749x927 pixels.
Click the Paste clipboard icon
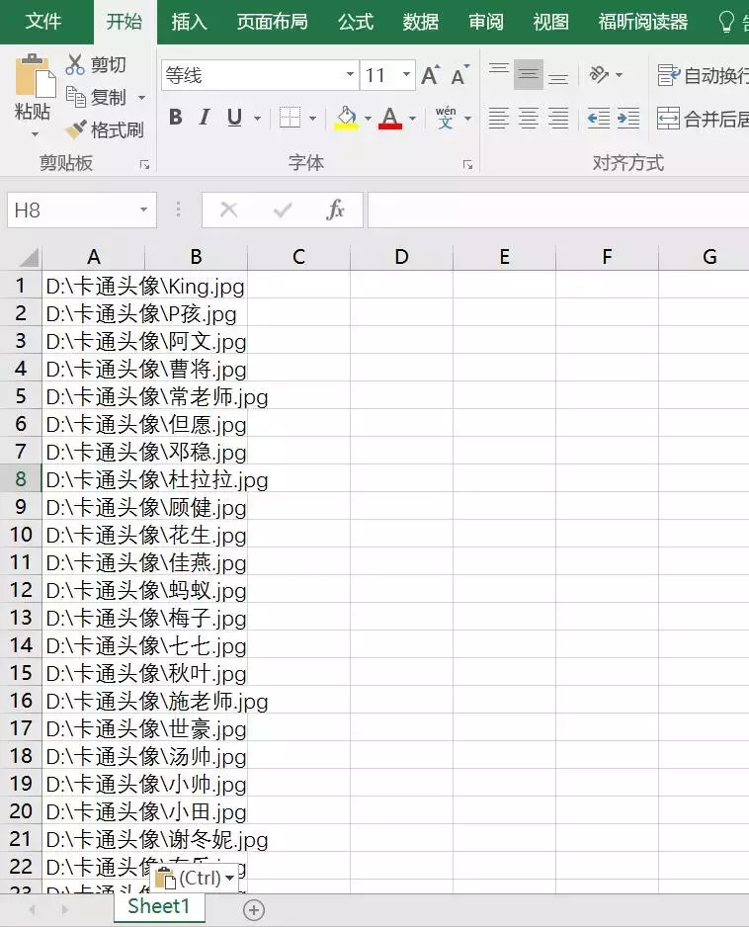pyautogui.click(x=35, y=76)
